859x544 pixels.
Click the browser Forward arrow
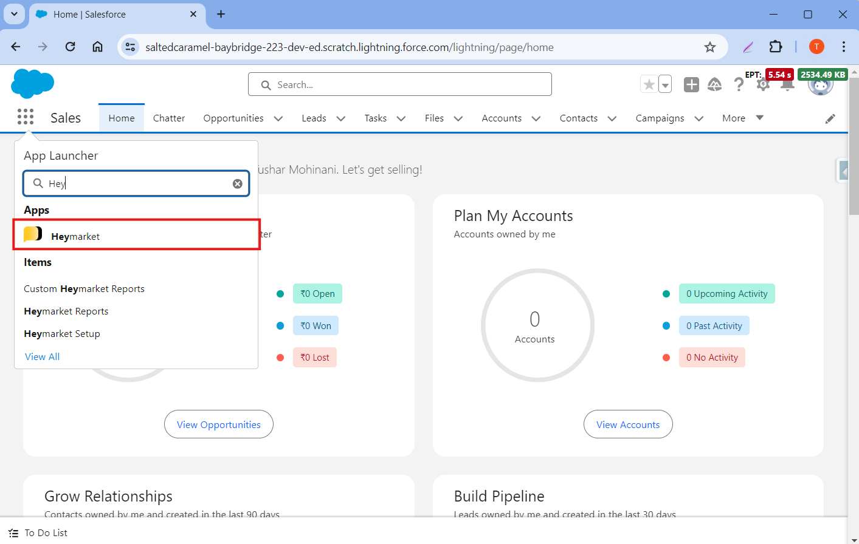43,47
